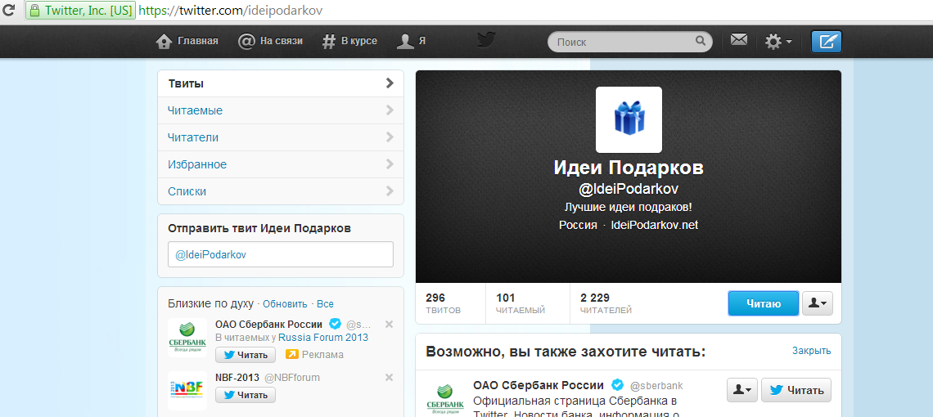Open the NBF-2013 profile name
Viewport: 933px width, 417px height.
pyautogui.click(x=237, y=377)
